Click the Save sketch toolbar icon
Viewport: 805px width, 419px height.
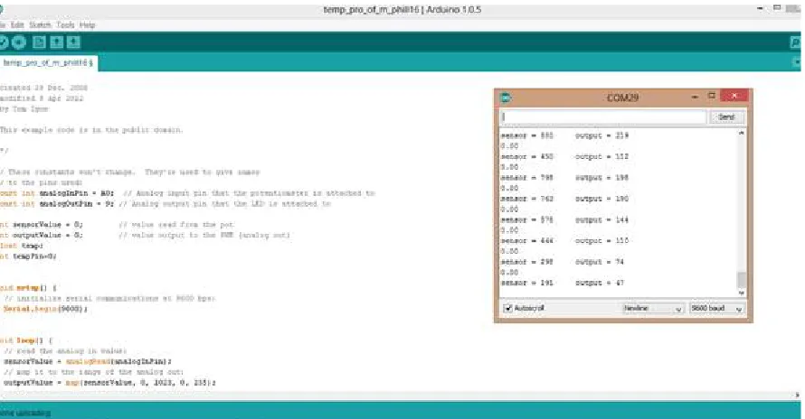point(73,42)
